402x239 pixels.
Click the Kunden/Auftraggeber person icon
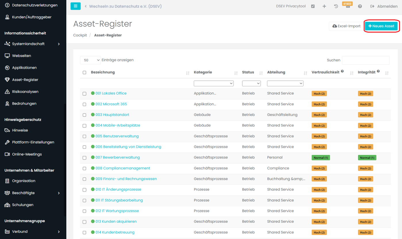pyautogui.click(x=7, y=17)
